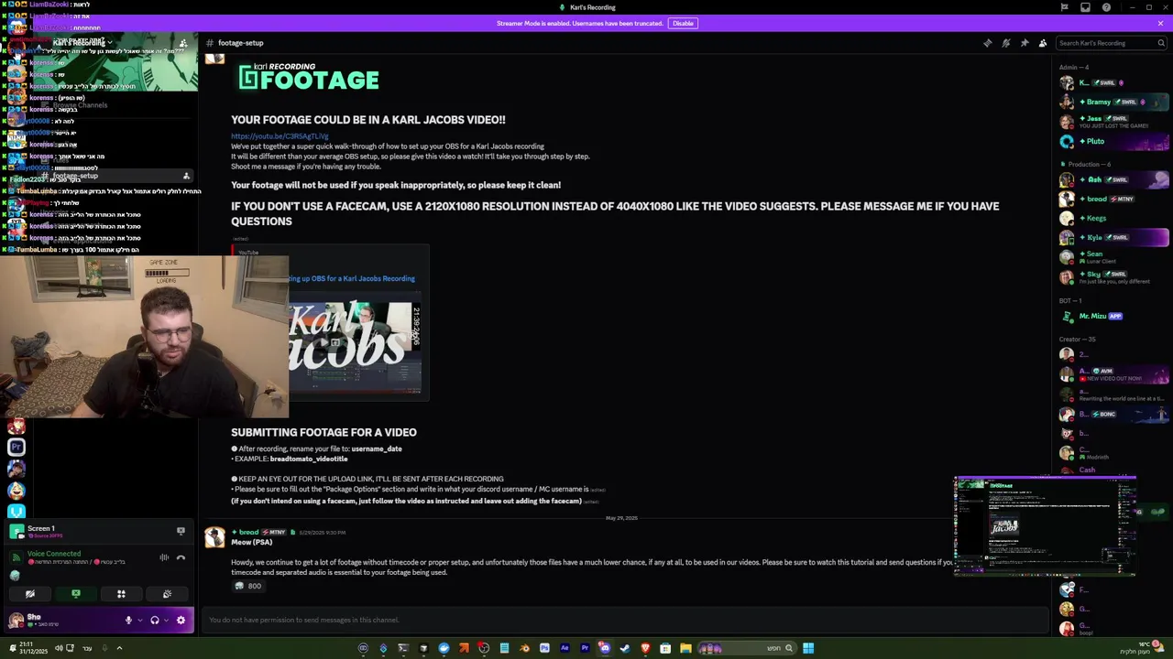Open the soundboard button
Screen dimensions: 1173x659
click(167, 594)
